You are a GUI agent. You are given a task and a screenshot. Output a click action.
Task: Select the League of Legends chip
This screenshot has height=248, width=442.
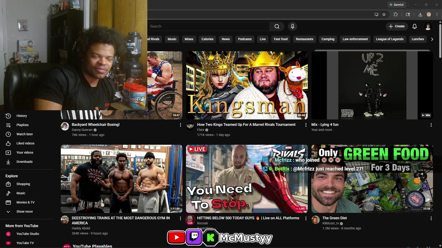click(x=390, y=39)
